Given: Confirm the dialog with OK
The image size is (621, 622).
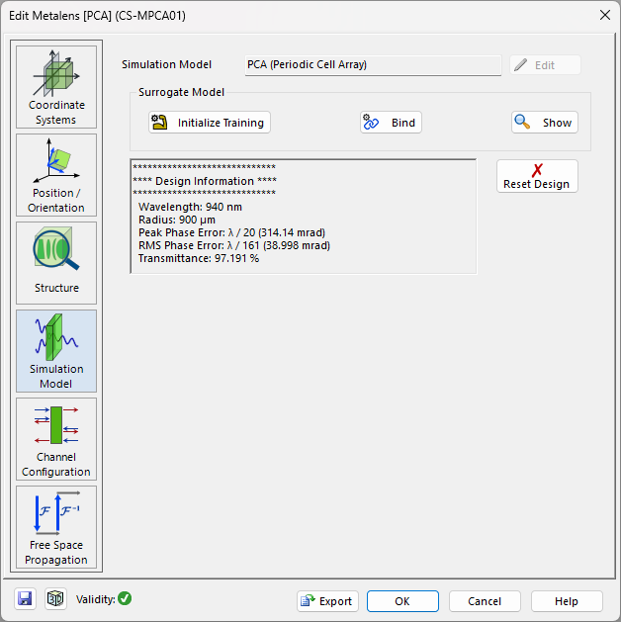Looking at the screenshot, I should (x=402, y=601).
